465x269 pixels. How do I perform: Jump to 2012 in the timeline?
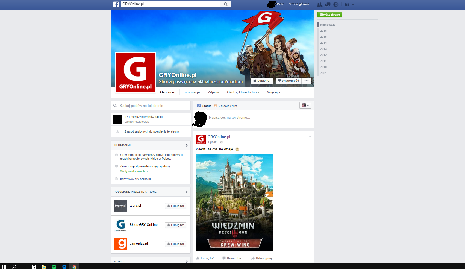click(x=323, y=55)
